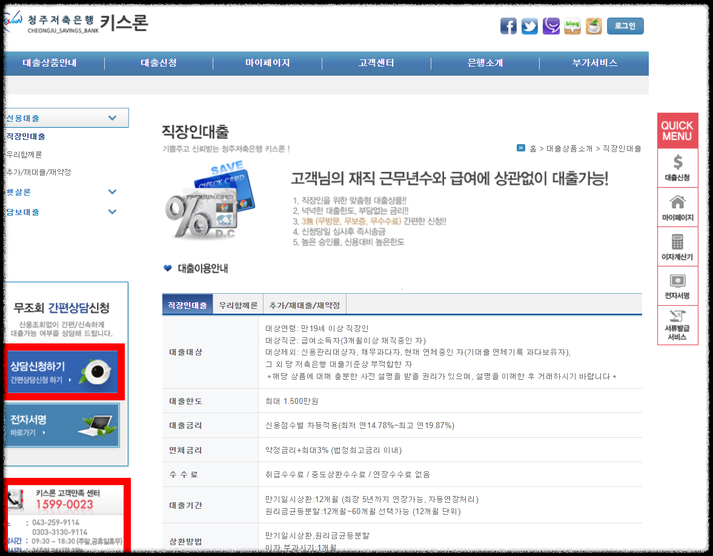Click the purple chat social icon
Screen dimensions: 713x556
coord(551,26)
